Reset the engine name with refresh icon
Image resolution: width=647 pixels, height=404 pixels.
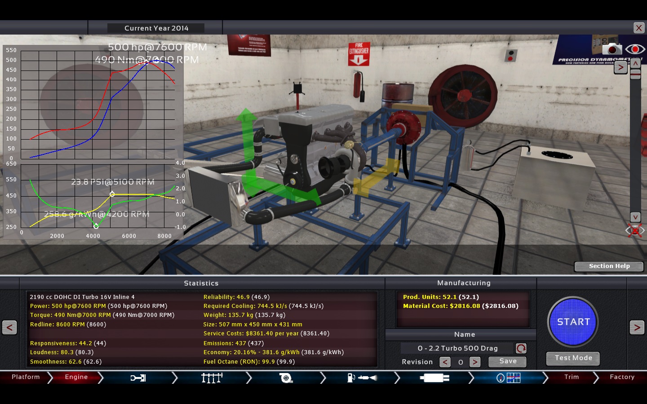click(x=521, y=348)
